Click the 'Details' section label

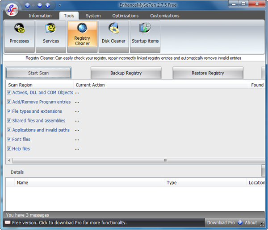(17, 172)
